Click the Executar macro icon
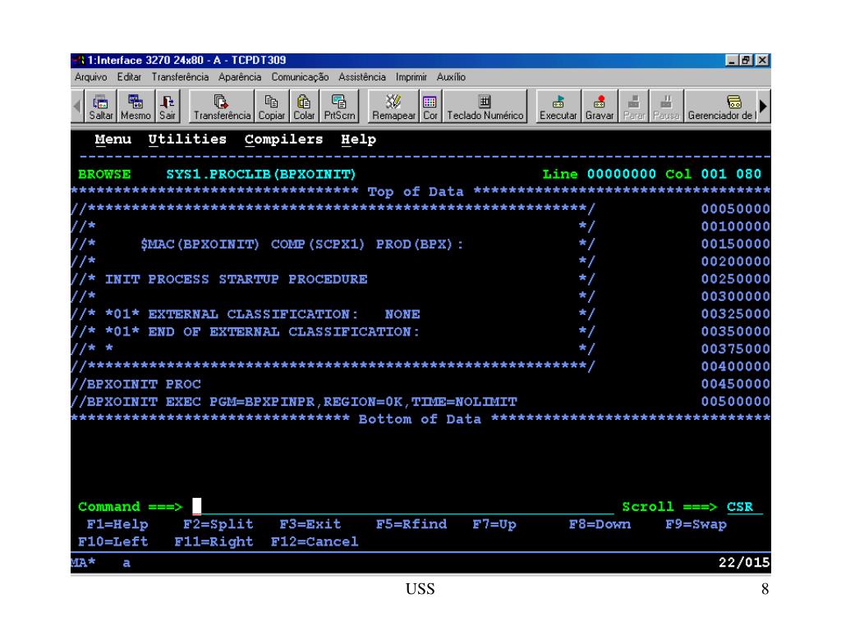841x630 pixels. (558, 107)
